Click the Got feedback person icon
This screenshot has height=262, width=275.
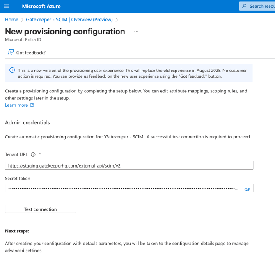tap(11, 52)
